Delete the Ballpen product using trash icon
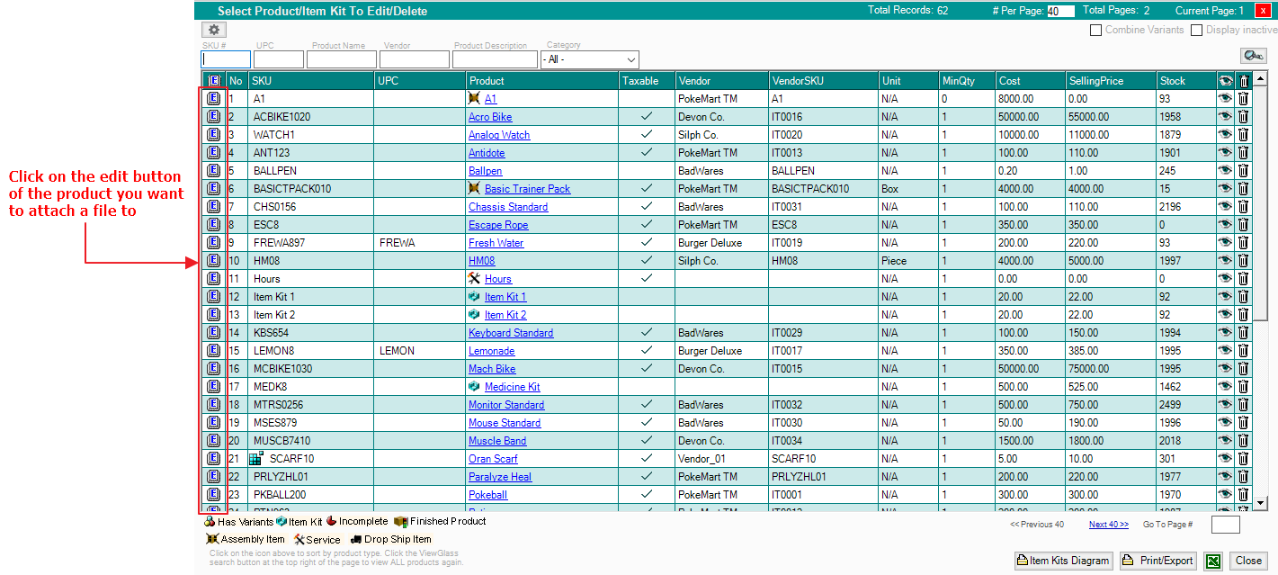Viewport: 1278px width, 575px height. [1244, 170]
